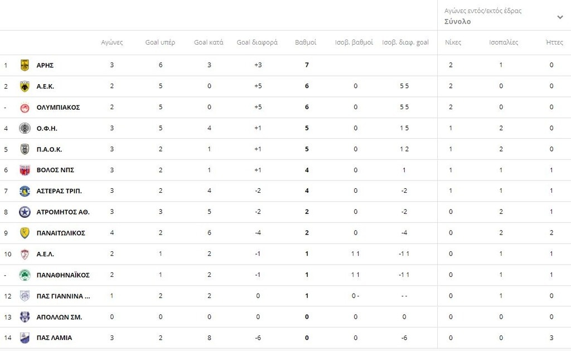The image size is (571, 351).
Task: Click the Α.Ε.Λ. team crest icon
Action: [x=25, y=254]
